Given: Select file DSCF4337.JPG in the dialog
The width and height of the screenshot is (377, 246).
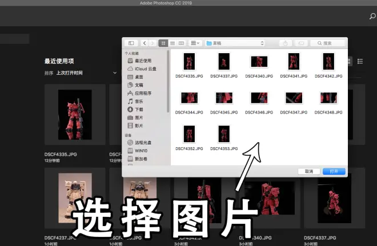Looking at the screenshot, I should (224, 65).
